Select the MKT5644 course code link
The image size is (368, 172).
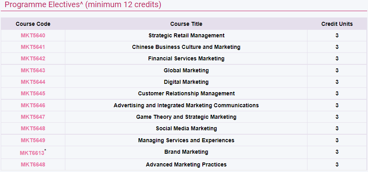tap(33, 82)
